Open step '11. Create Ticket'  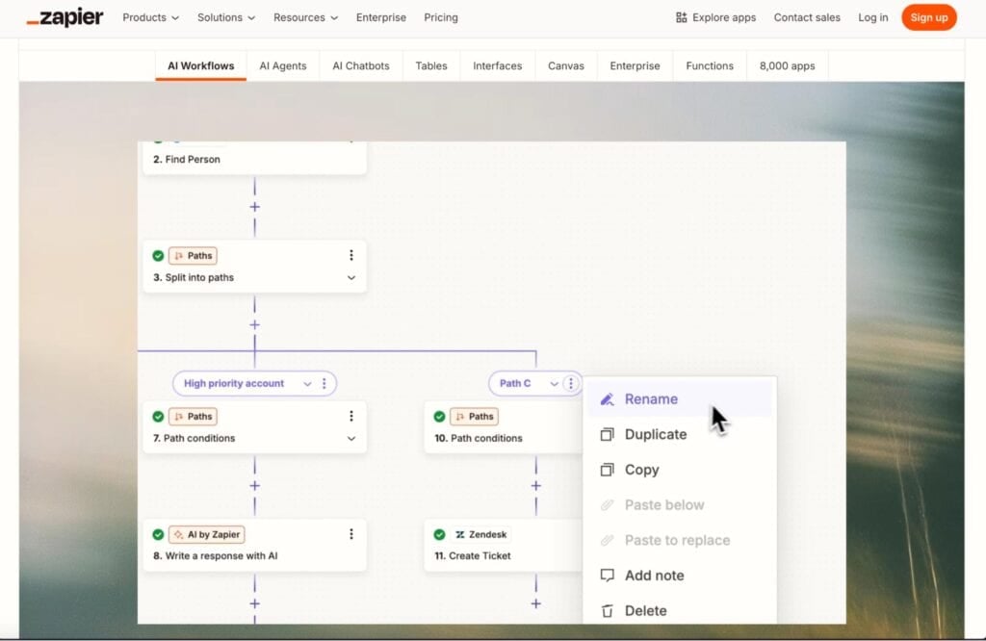tap(503, 546)
